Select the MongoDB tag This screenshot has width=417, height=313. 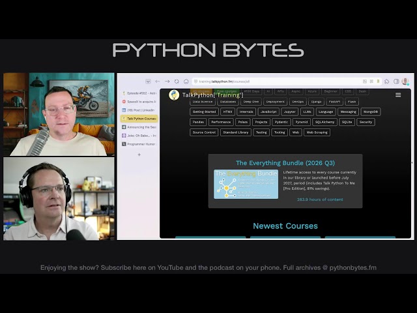(x=371, y=112)
